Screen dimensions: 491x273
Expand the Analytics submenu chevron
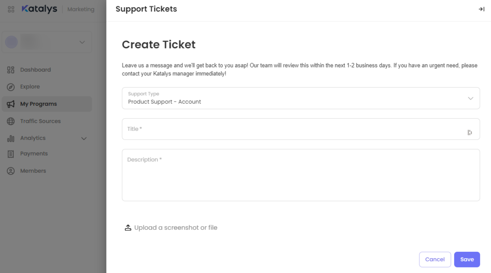(x=84, y=139)
